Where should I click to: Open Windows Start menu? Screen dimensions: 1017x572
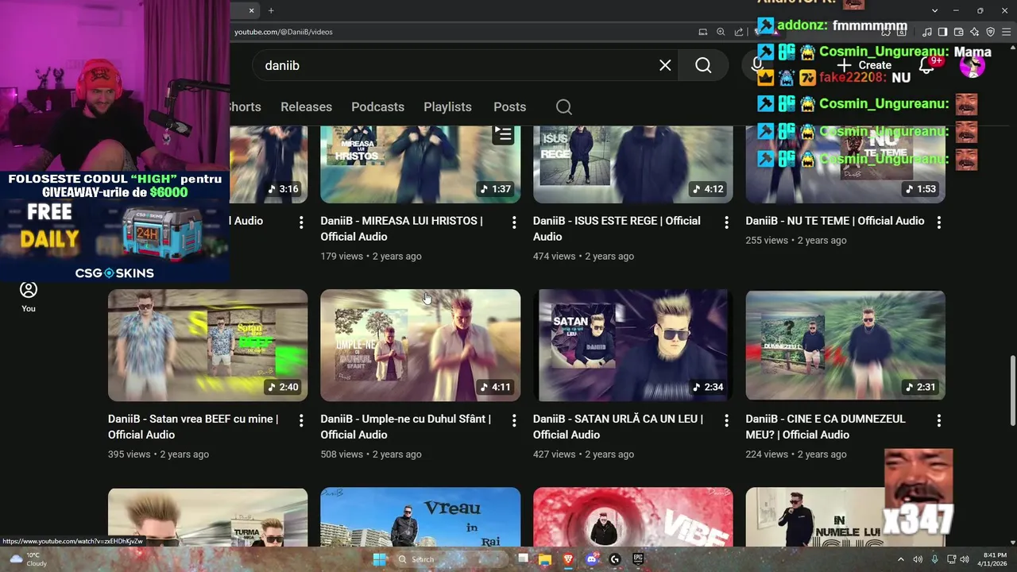pyautogui.click(x=379, y=559)
